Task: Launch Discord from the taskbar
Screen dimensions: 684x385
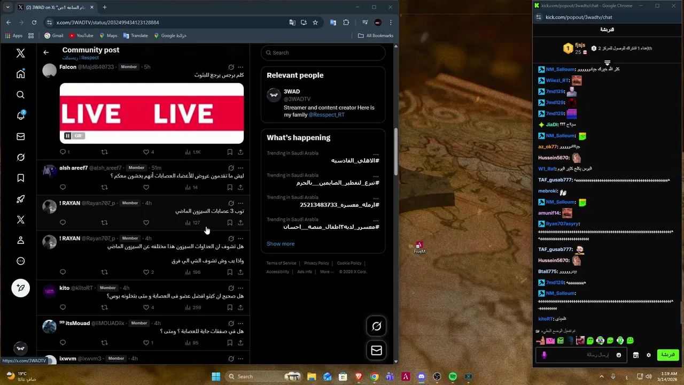Action: (x=421, y=376)
